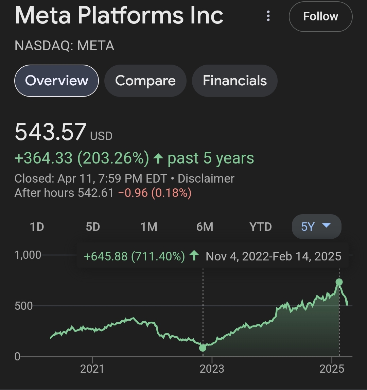Image resolution: width=367 pixels, height=390 pixels.
Task: Open the Compare tab
Action: (145, 81)
